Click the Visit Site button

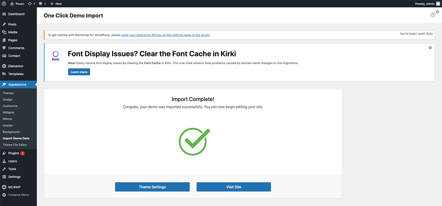[x=234, y=187]
